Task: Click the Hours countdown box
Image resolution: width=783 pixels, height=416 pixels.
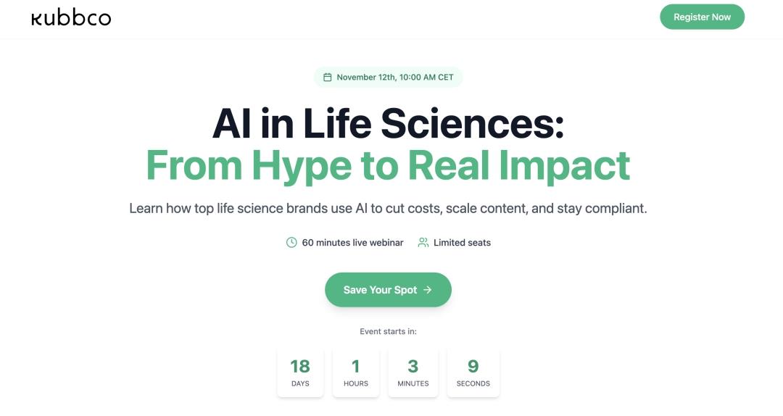Action: click(356, 373)
